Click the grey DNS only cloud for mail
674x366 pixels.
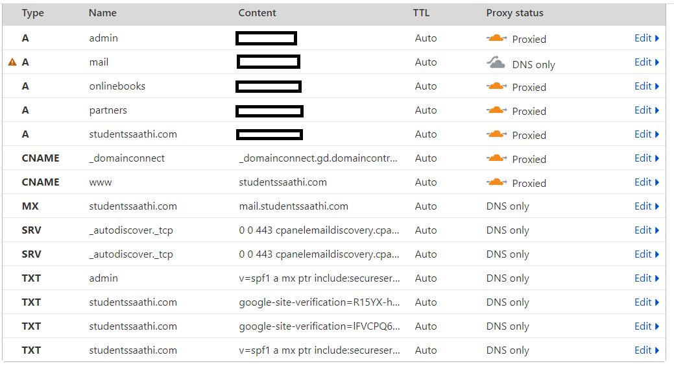(496, 63)
